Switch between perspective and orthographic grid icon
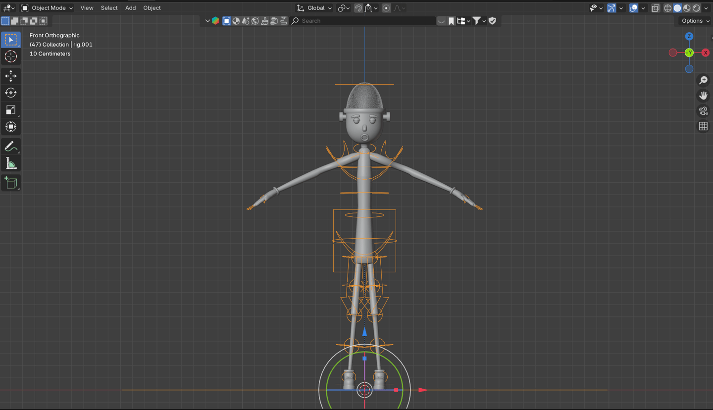The image size is (713, 410). coord(703,126)
